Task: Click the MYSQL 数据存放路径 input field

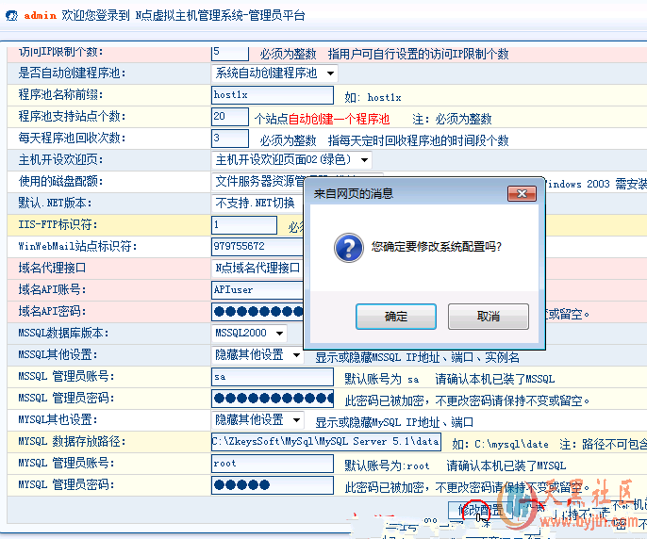Action: (x=326, y=441)
